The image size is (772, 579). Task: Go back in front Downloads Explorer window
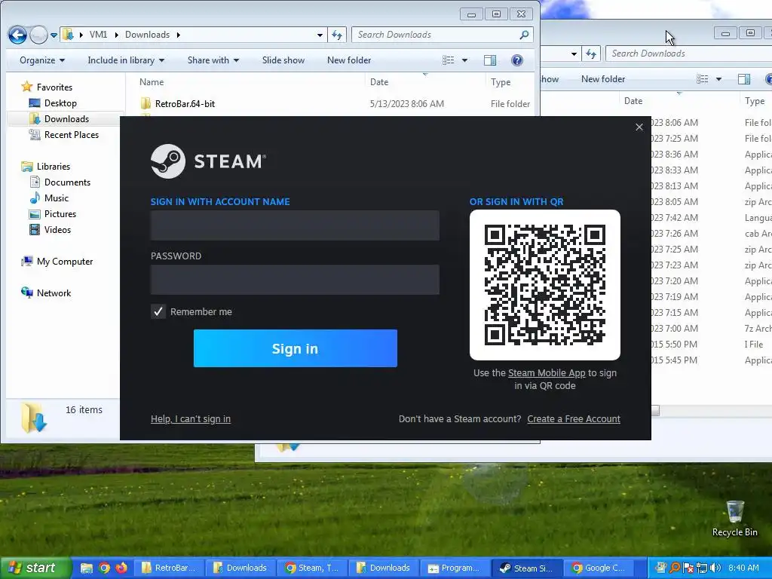pos(17,35)
